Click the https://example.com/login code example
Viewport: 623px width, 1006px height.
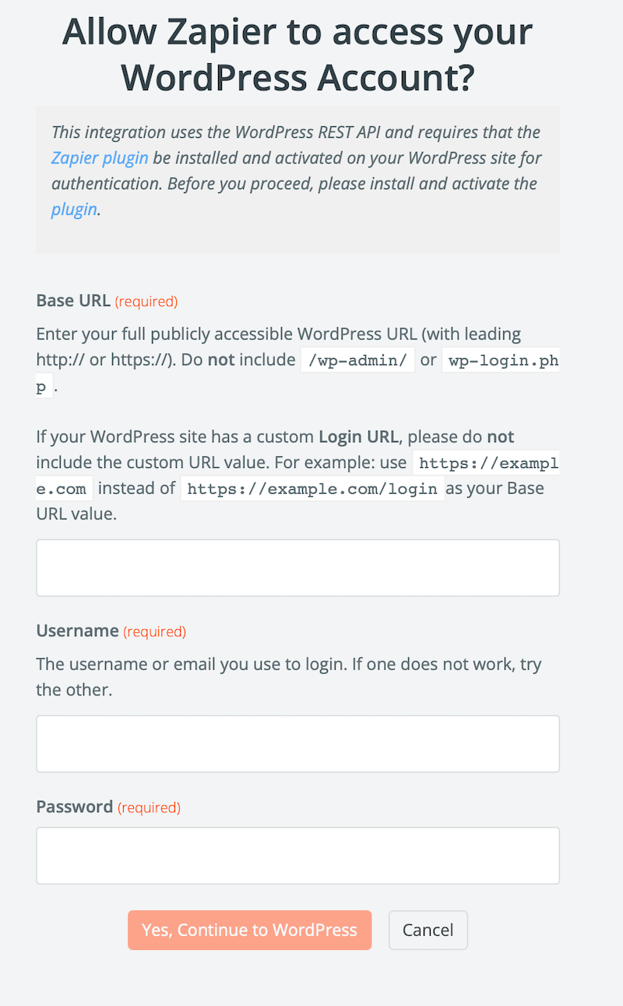coord(313,489)
